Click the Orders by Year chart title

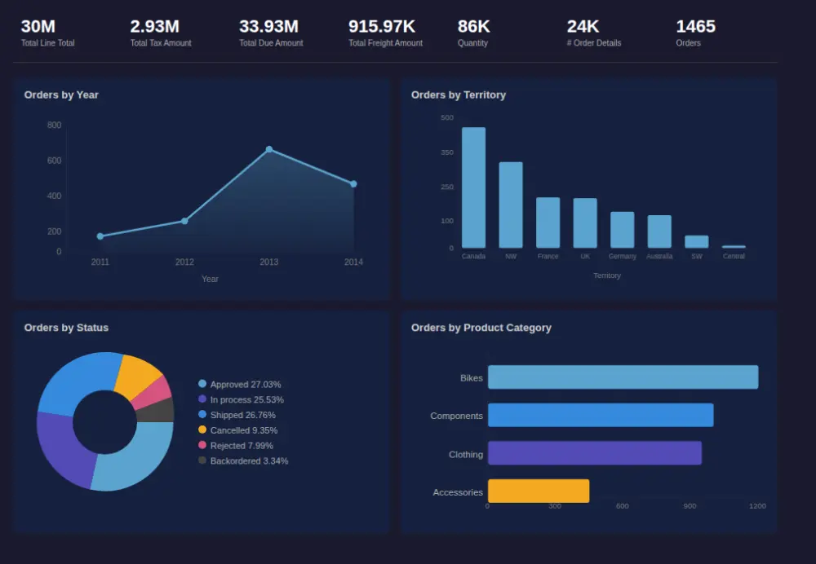point(61,95)
